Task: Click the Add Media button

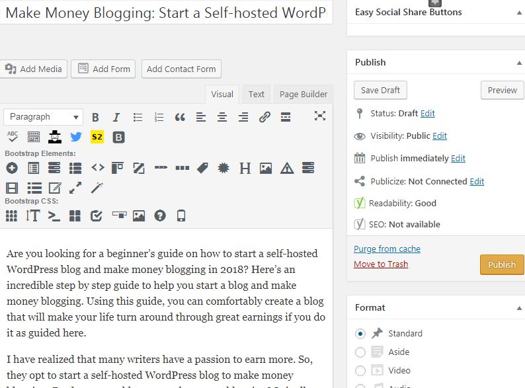Action: click(x=34, y=69)
